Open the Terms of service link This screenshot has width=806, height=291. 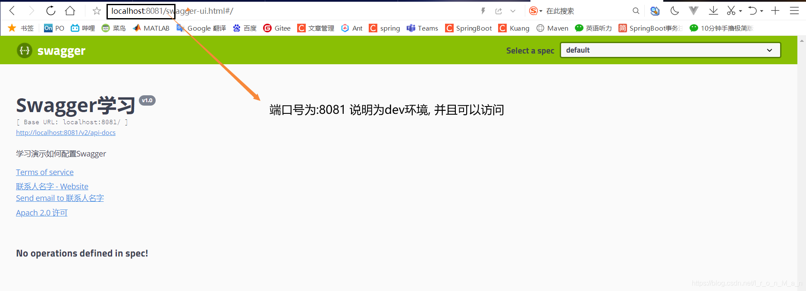coord(45,172)
